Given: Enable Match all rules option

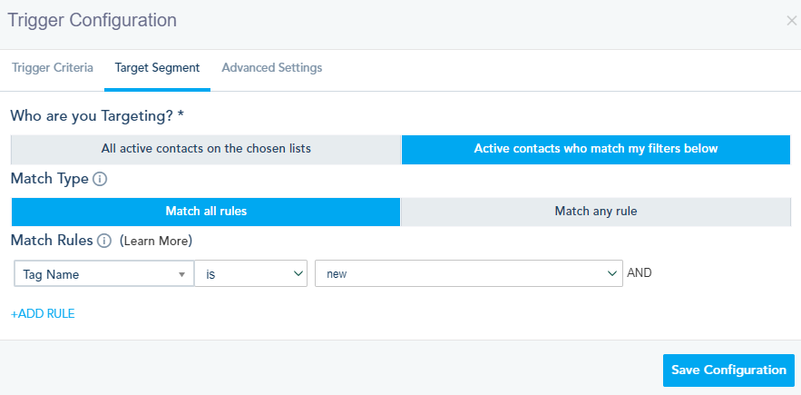Looking at the screenshot, I should tap(206, 212).
